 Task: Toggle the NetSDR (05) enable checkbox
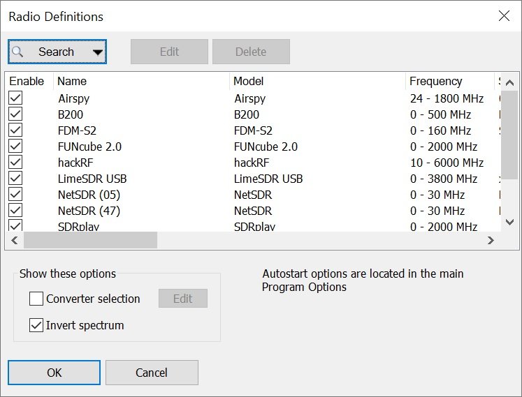(x=15, y=194)
